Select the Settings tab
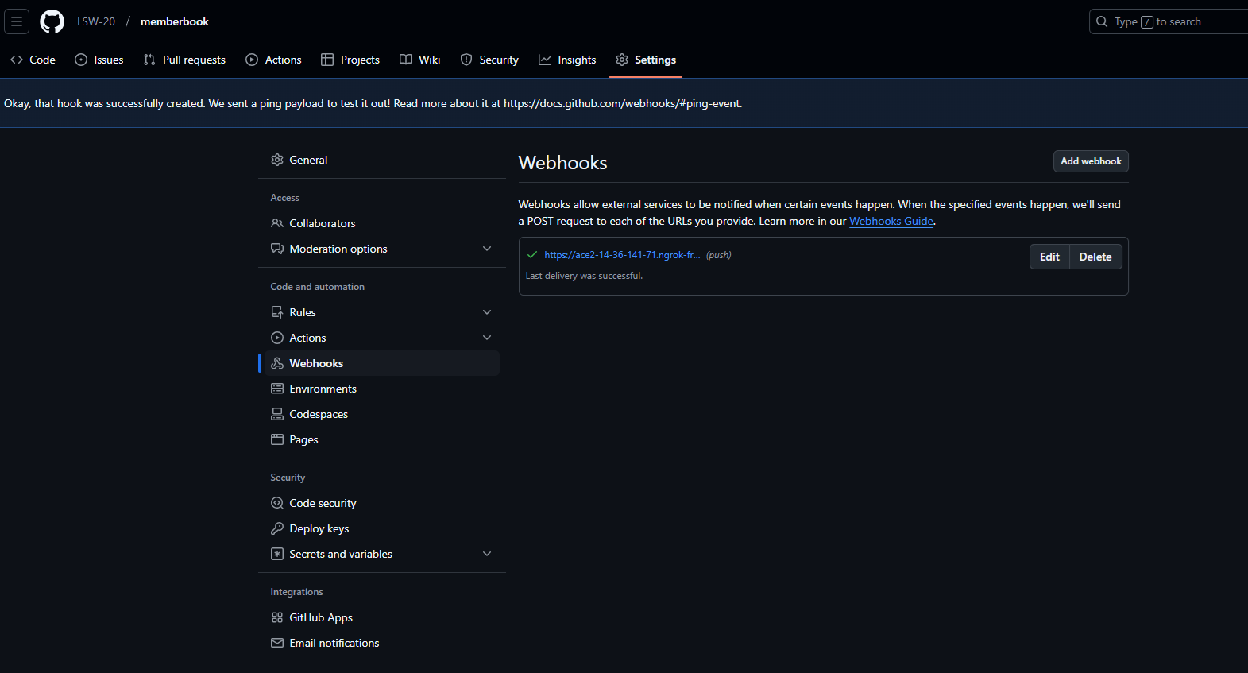 646,60
